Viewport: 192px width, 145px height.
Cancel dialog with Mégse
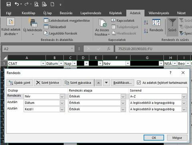point(177,137)
